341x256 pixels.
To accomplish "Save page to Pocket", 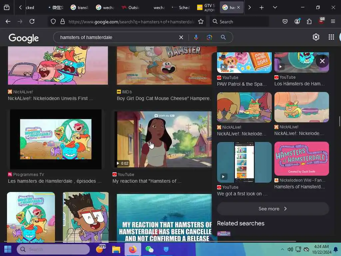I will coord(285,21).
